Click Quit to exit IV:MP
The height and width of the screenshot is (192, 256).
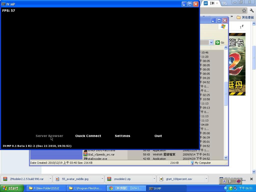158,136
